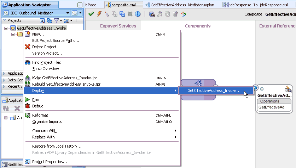Choose GetEffectiveAddress_Invoke... in Deploy submenu
This screenshot has width=296, height=168.
(214, 91)
